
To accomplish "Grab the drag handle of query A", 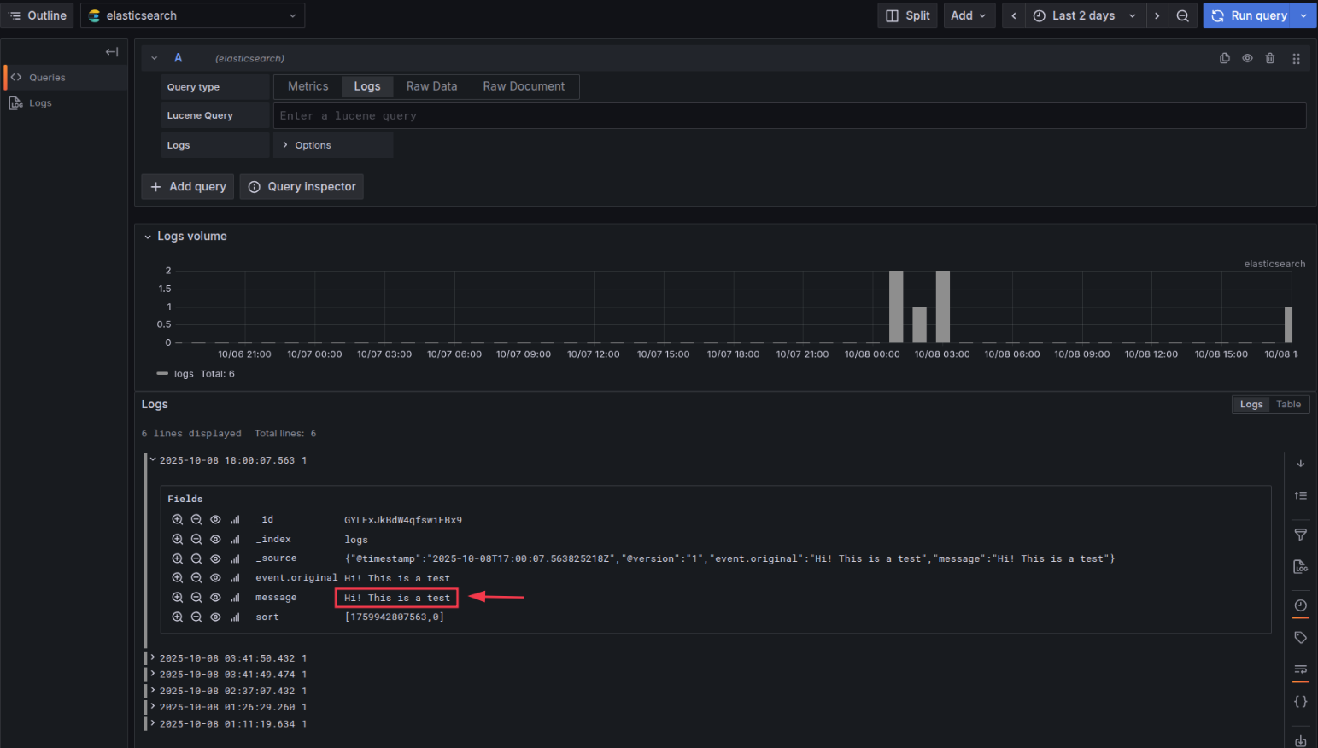I will click(1296, 58).
